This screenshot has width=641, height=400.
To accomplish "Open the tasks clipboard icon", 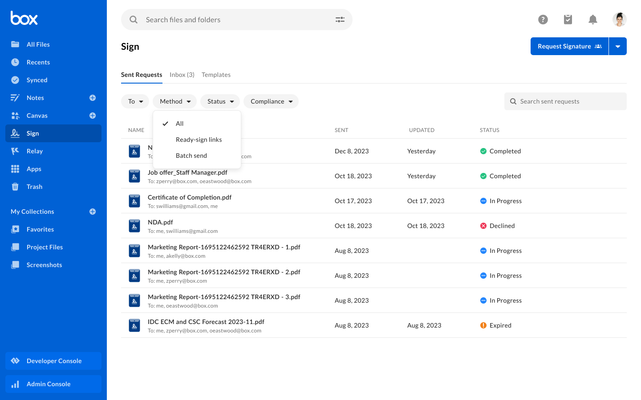I will coord(568,20).
